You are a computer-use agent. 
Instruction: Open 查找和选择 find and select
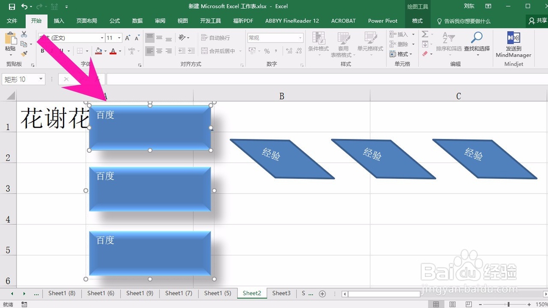(477, 43)
